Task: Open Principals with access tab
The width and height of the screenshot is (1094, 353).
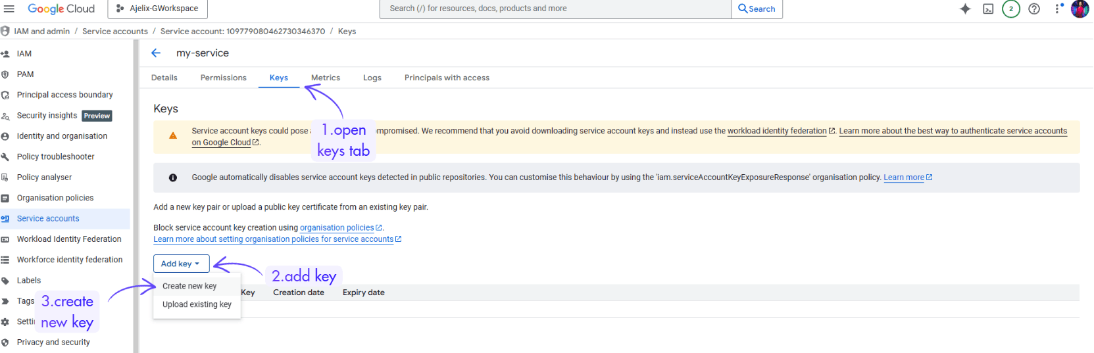Action: (x=447, y=78)
